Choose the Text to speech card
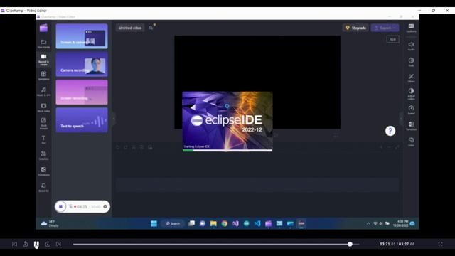Viewport: 455px width, 256px height. (x=82, y=120)
